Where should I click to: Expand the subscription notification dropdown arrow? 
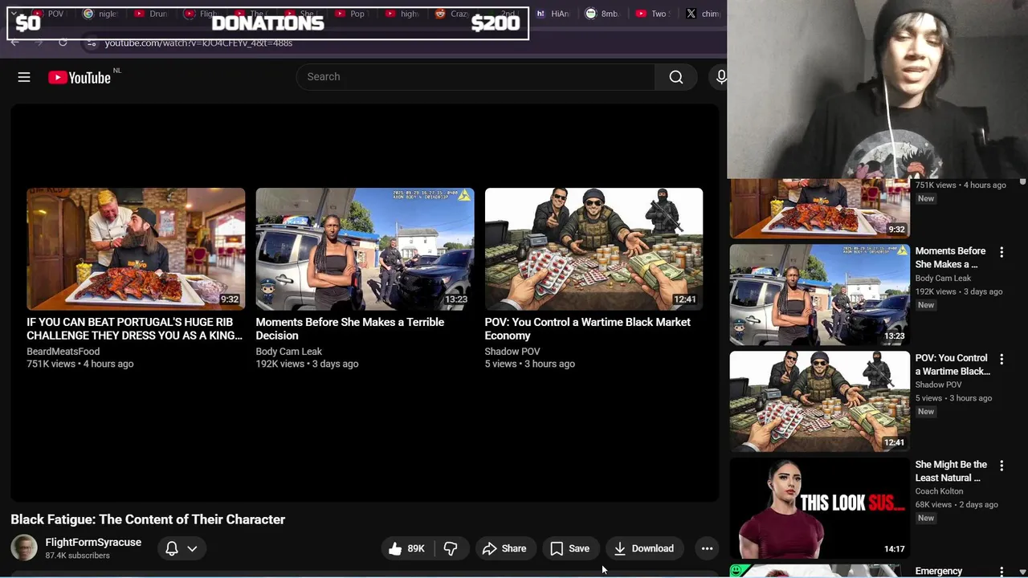(192, 549)
